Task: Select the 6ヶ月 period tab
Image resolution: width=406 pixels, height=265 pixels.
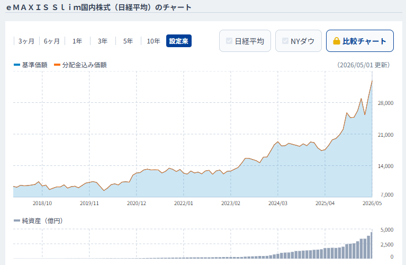Action: (52, 41)
